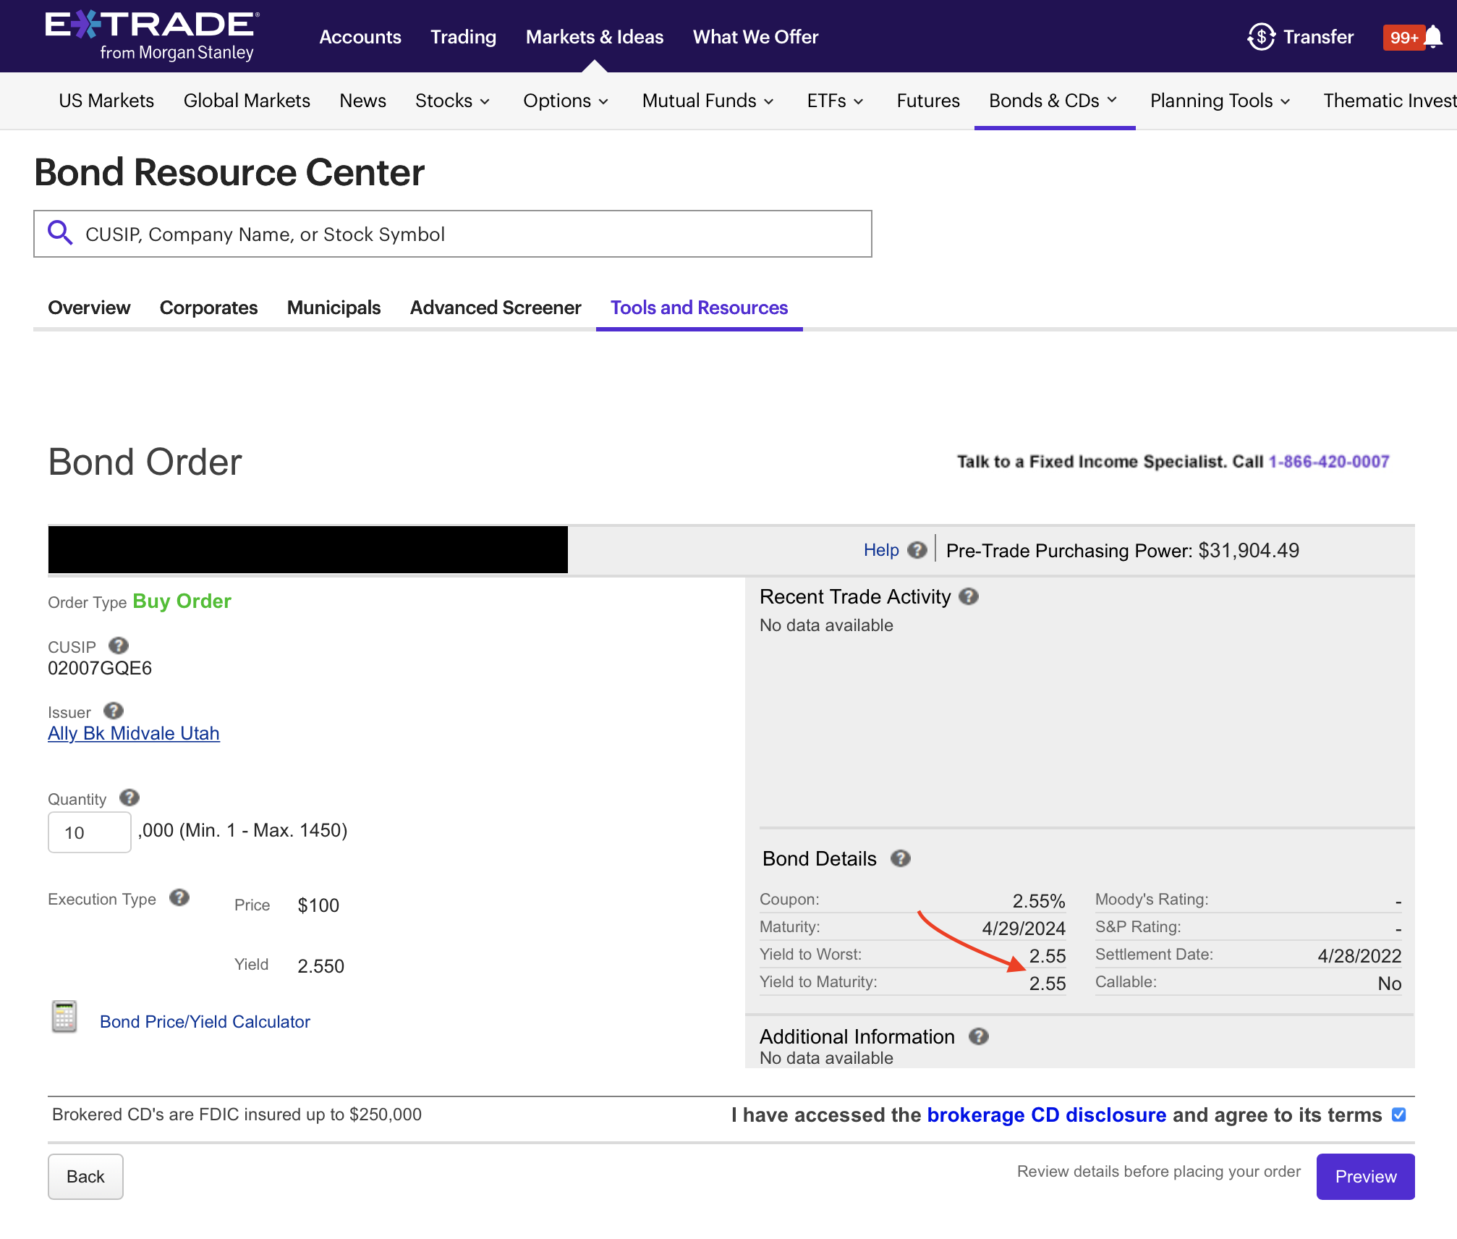Click the notifications bell icon
The width and height of the screenshot is (1457, 1239).
(x=1432, y=36)
